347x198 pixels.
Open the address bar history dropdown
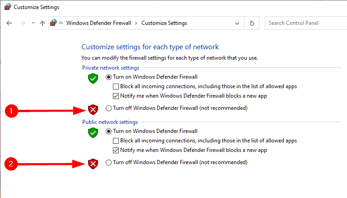pos(237,23)
